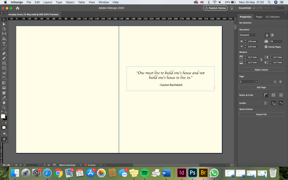The height and width of the screenshot is (180, 288).
Task: Activate the Zoom magnifier tool
Action: coord(4,107)
